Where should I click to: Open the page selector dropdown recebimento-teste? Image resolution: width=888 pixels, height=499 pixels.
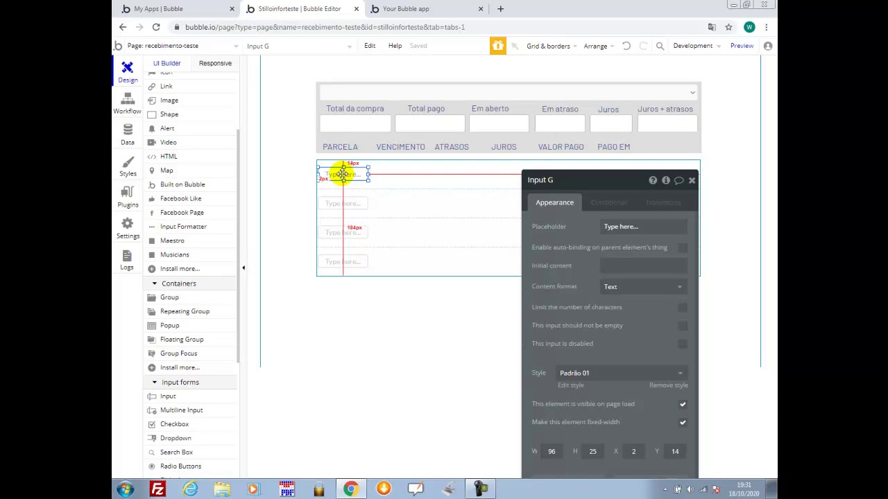tap(182, 46)
